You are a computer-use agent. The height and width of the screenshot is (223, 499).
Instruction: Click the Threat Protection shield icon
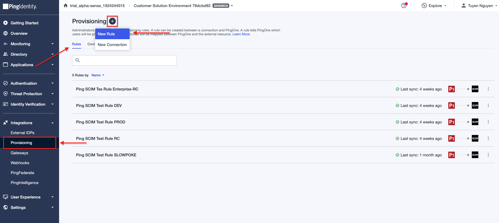tap(5, 94)
